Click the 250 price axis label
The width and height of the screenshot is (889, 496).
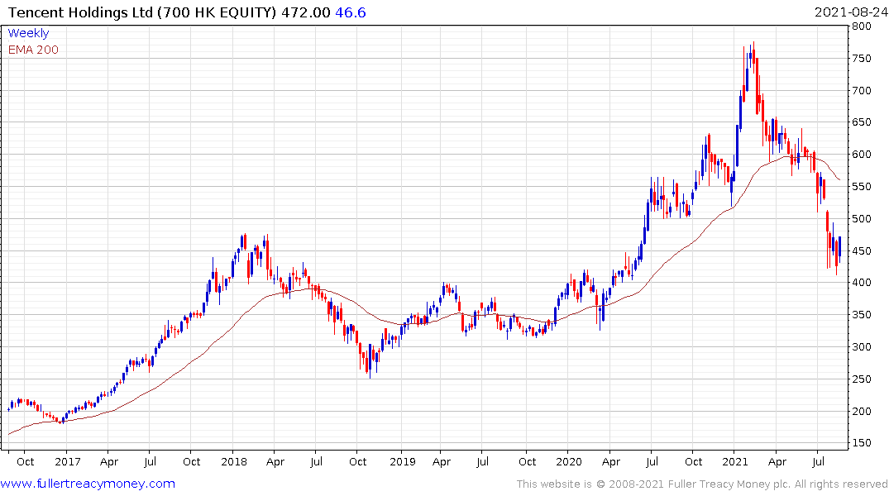861,379
